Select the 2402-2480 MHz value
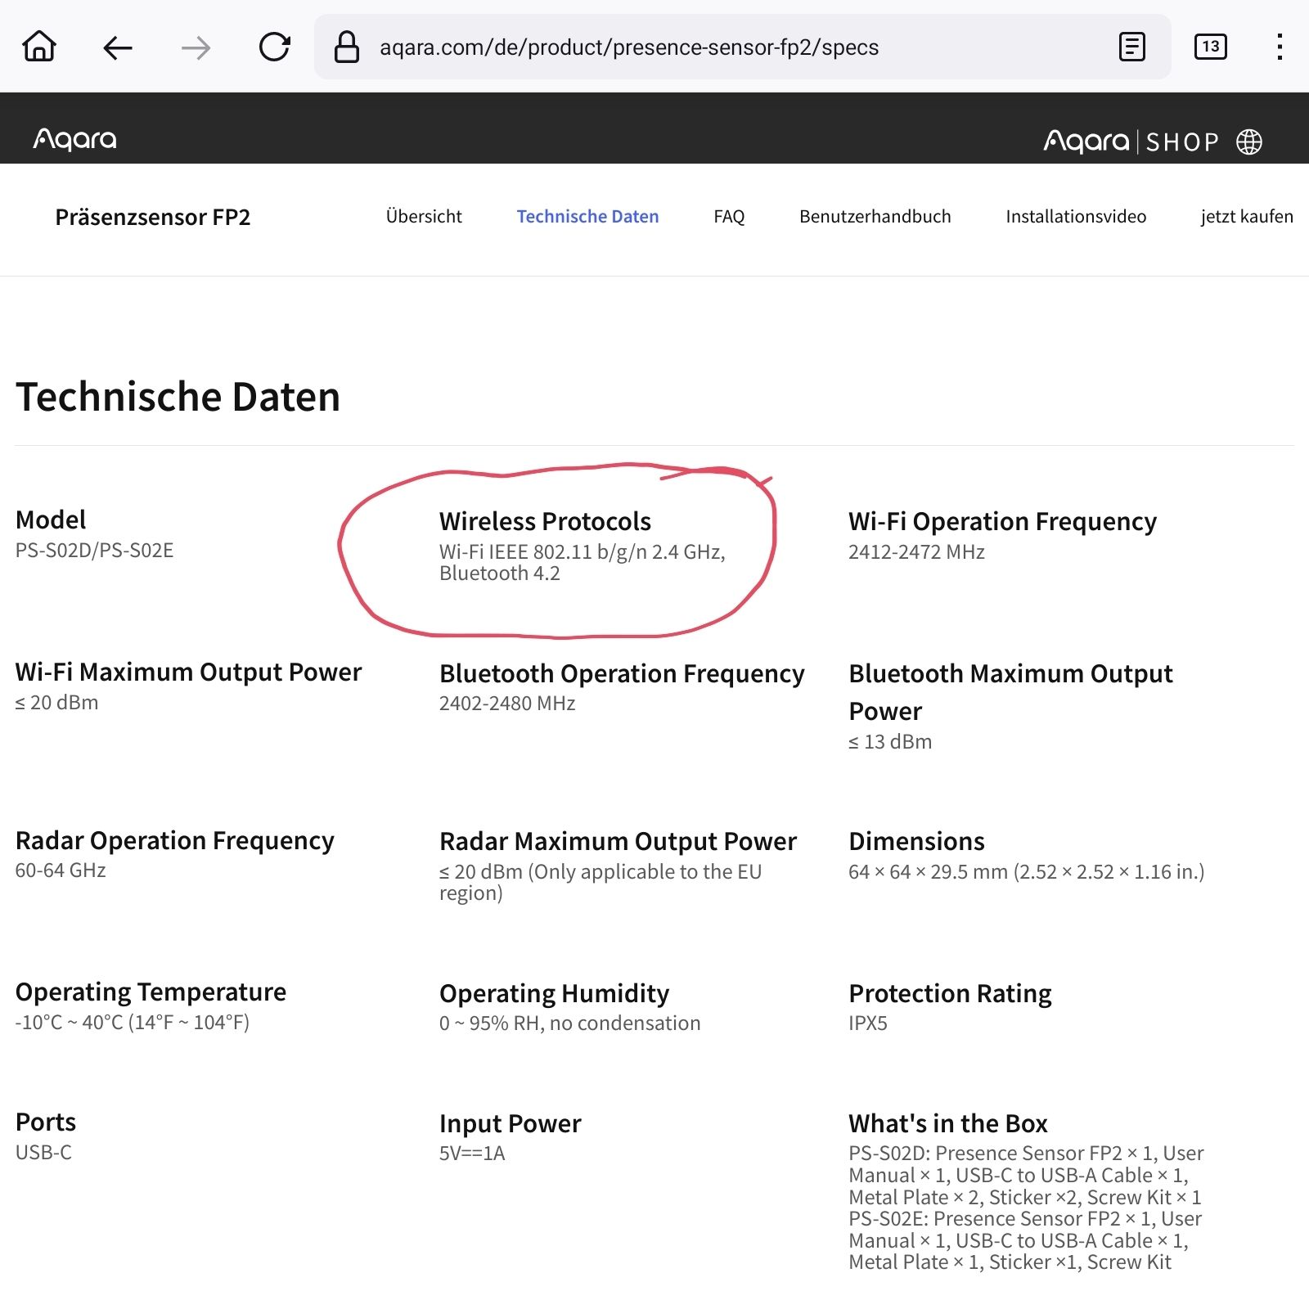Viewport: 1309px width, 1291px height. point(507,703)
